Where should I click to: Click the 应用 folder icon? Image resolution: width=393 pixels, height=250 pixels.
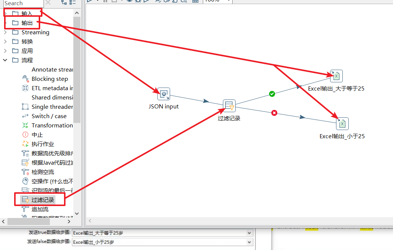(15, 51)
